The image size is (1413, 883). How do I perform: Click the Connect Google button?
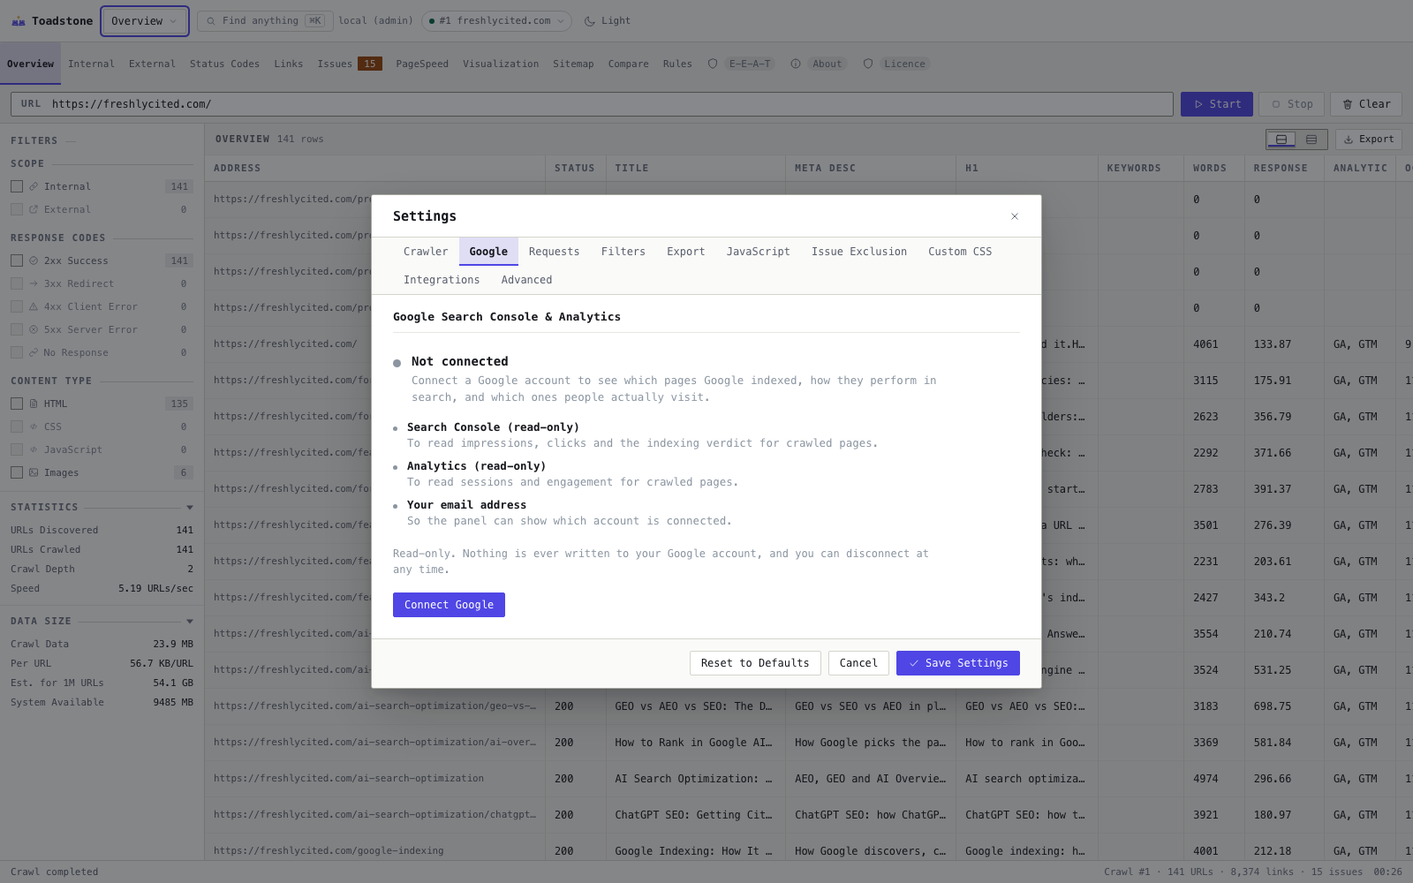pyautogui.click(x=449, y=605)
